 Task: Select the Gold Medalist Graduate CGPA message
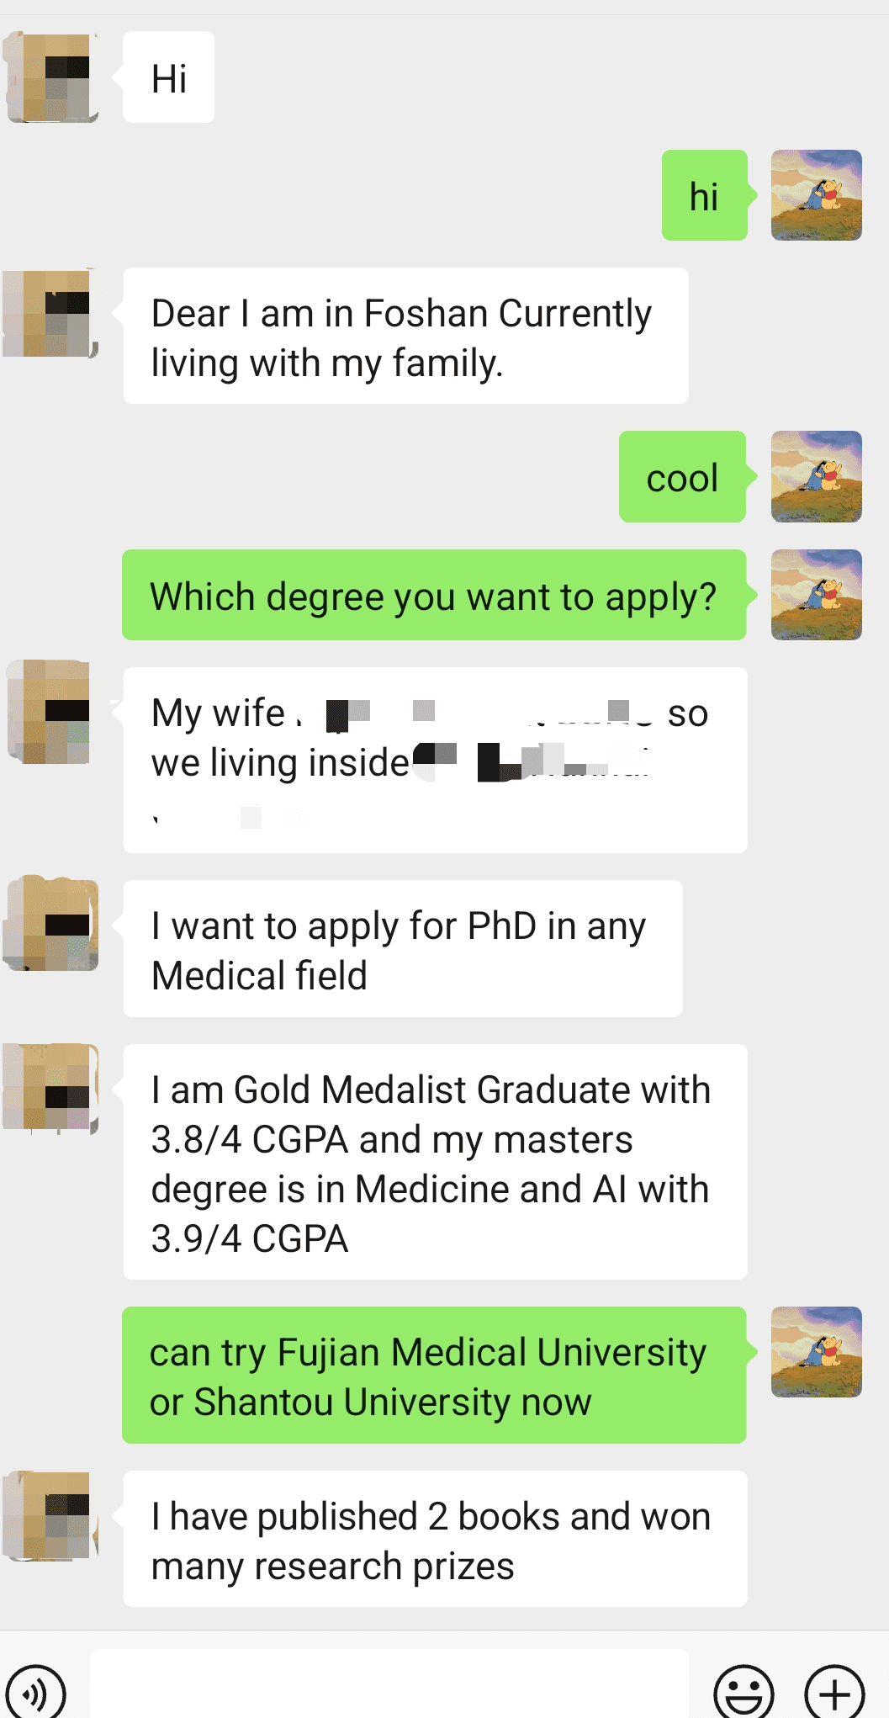pyautogui.click(x=435, y=1162)
